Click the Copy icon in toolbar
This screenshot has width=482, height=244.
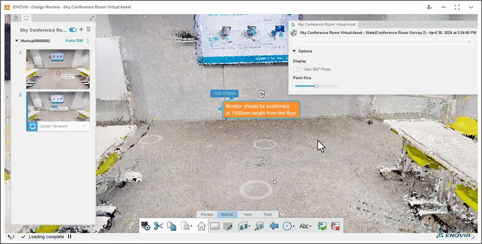coord(172,226)
